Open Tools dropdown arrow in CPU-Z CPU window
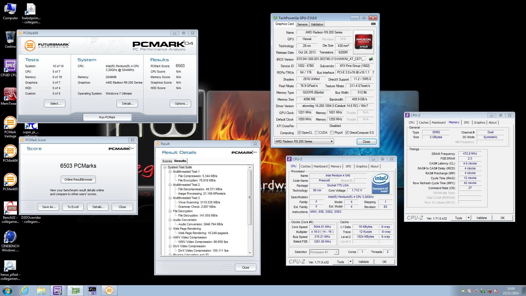Image resolution: width=526 pixels, height=296 pixels. [350, 262]
